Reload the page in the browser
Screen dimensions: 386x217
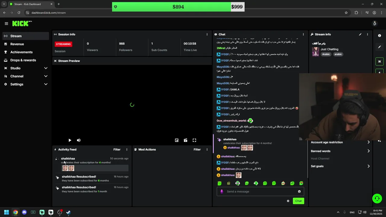click(19, 13)
